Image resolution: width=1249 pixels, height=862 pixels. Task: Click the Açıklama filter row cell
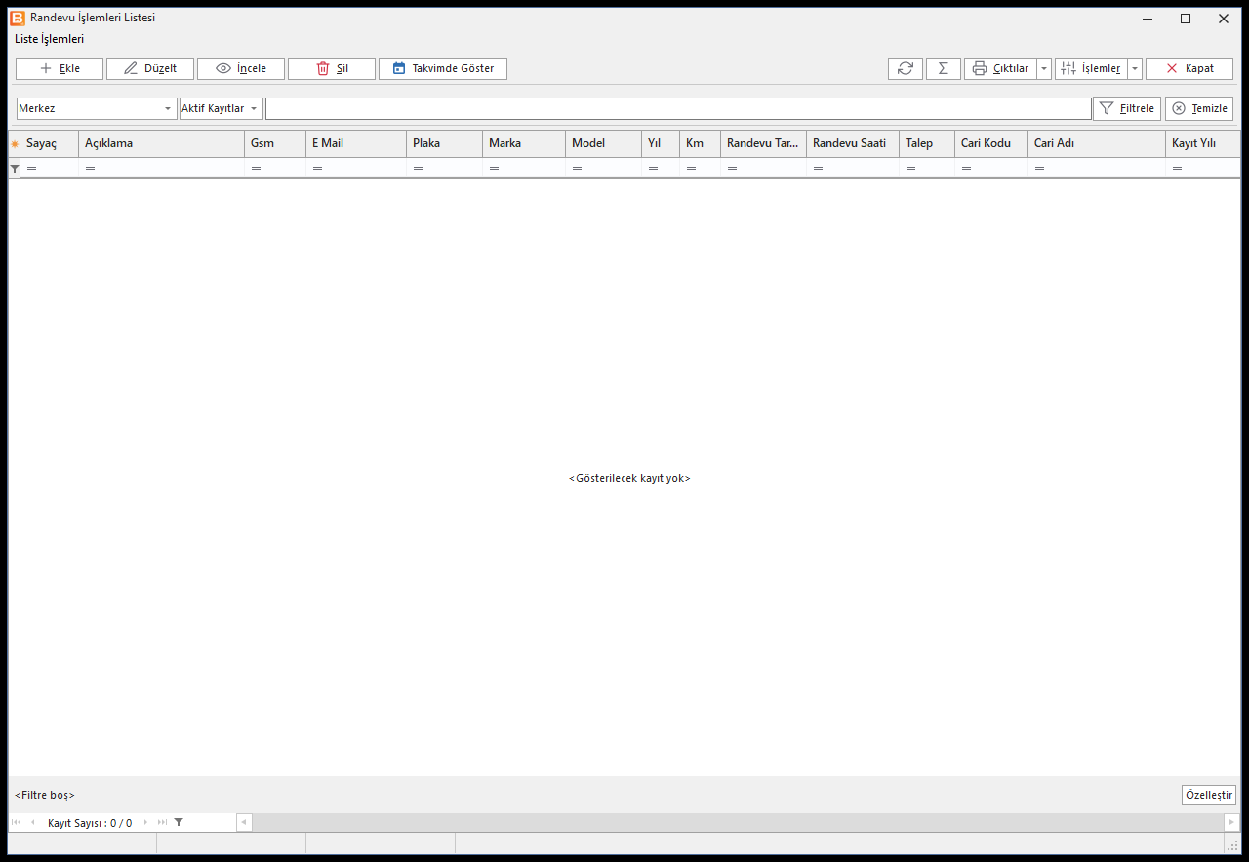[162, 168]
